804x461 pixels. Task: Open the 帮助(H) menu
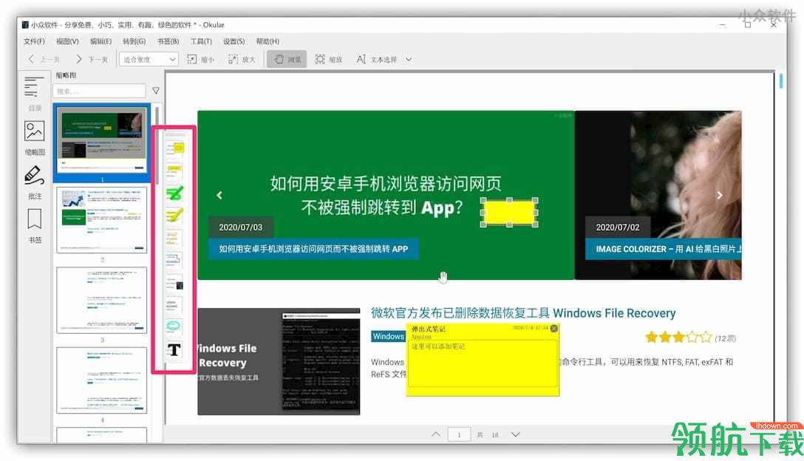[x=268, y=41]
